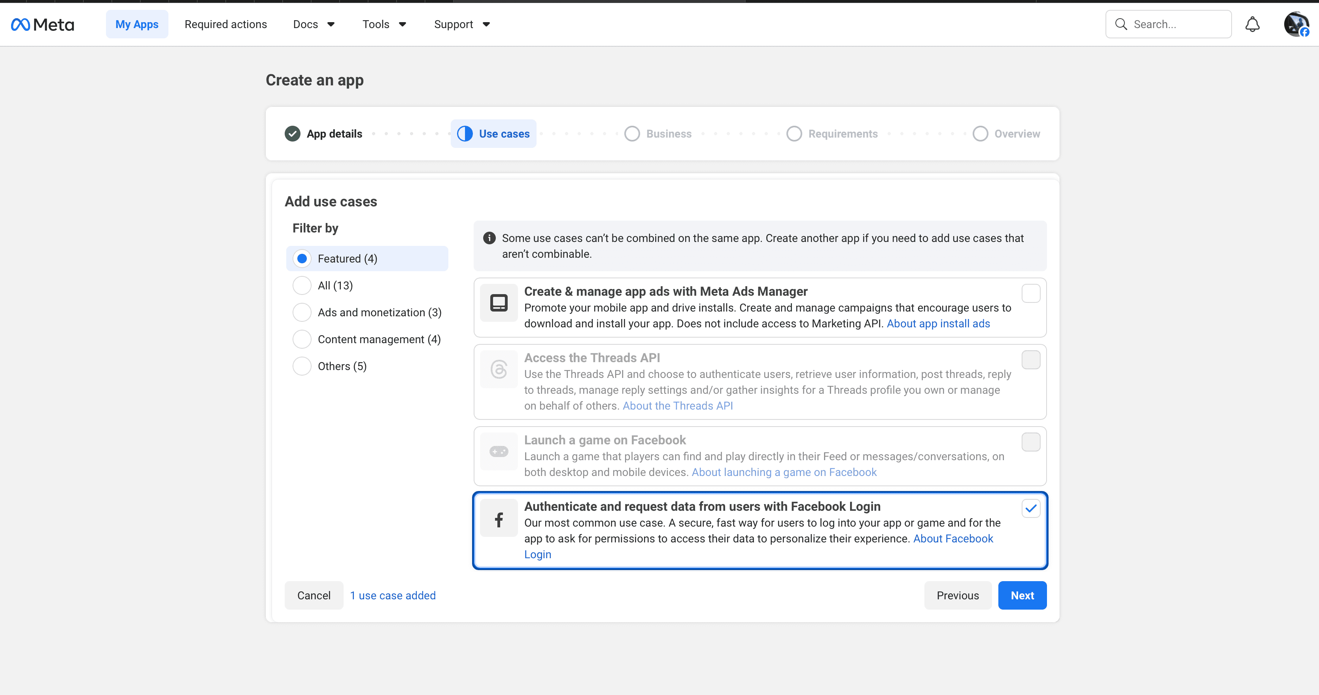
Task: Click the Meta logo
Action: [42, 24]
